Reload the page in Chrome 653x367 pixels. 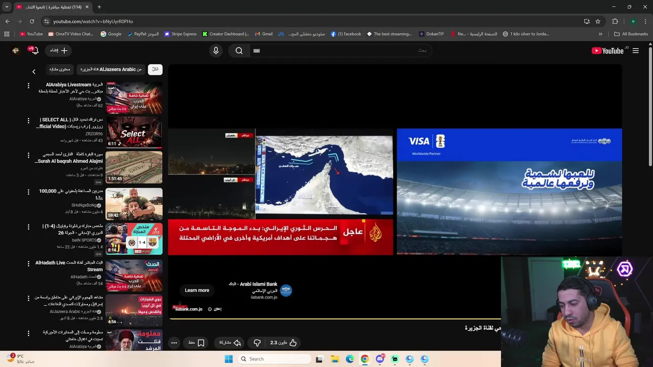[x=32, y=21]
